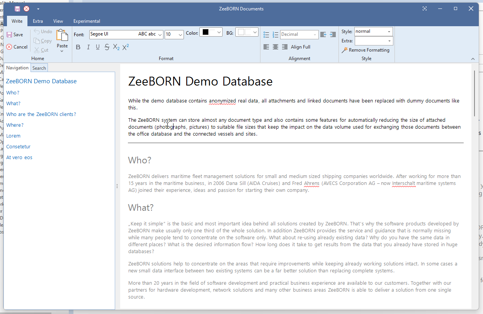The width and height of the screenshot is (483, 314).
Task: Insert a numbered list
Action: click(276, 35)
